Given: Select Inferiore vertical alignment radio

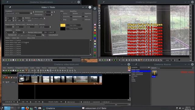Looking at the screenshot, I should tap(83, 20).
